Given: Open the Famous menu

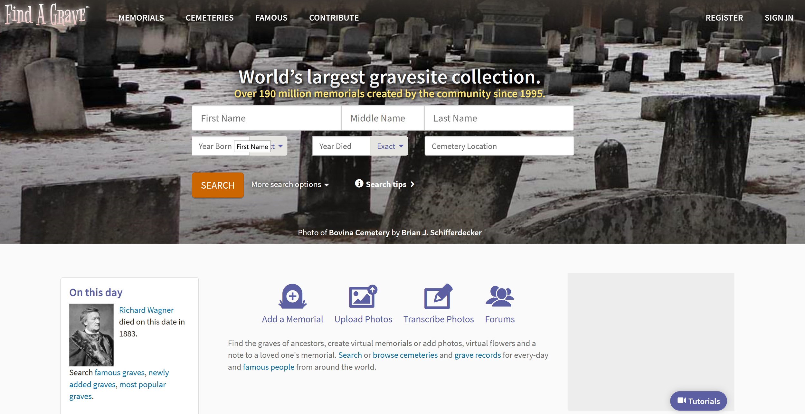Looking at the screenshot, I should tap(271, 18).
